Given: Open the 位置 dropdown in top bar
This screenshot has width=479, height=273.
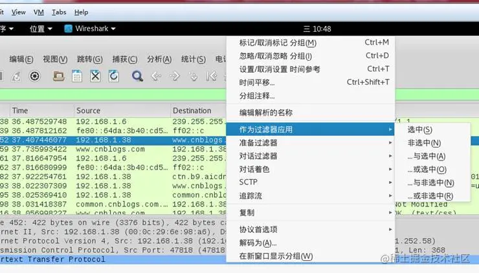Looking at the screenshot, I should (41, 28).
